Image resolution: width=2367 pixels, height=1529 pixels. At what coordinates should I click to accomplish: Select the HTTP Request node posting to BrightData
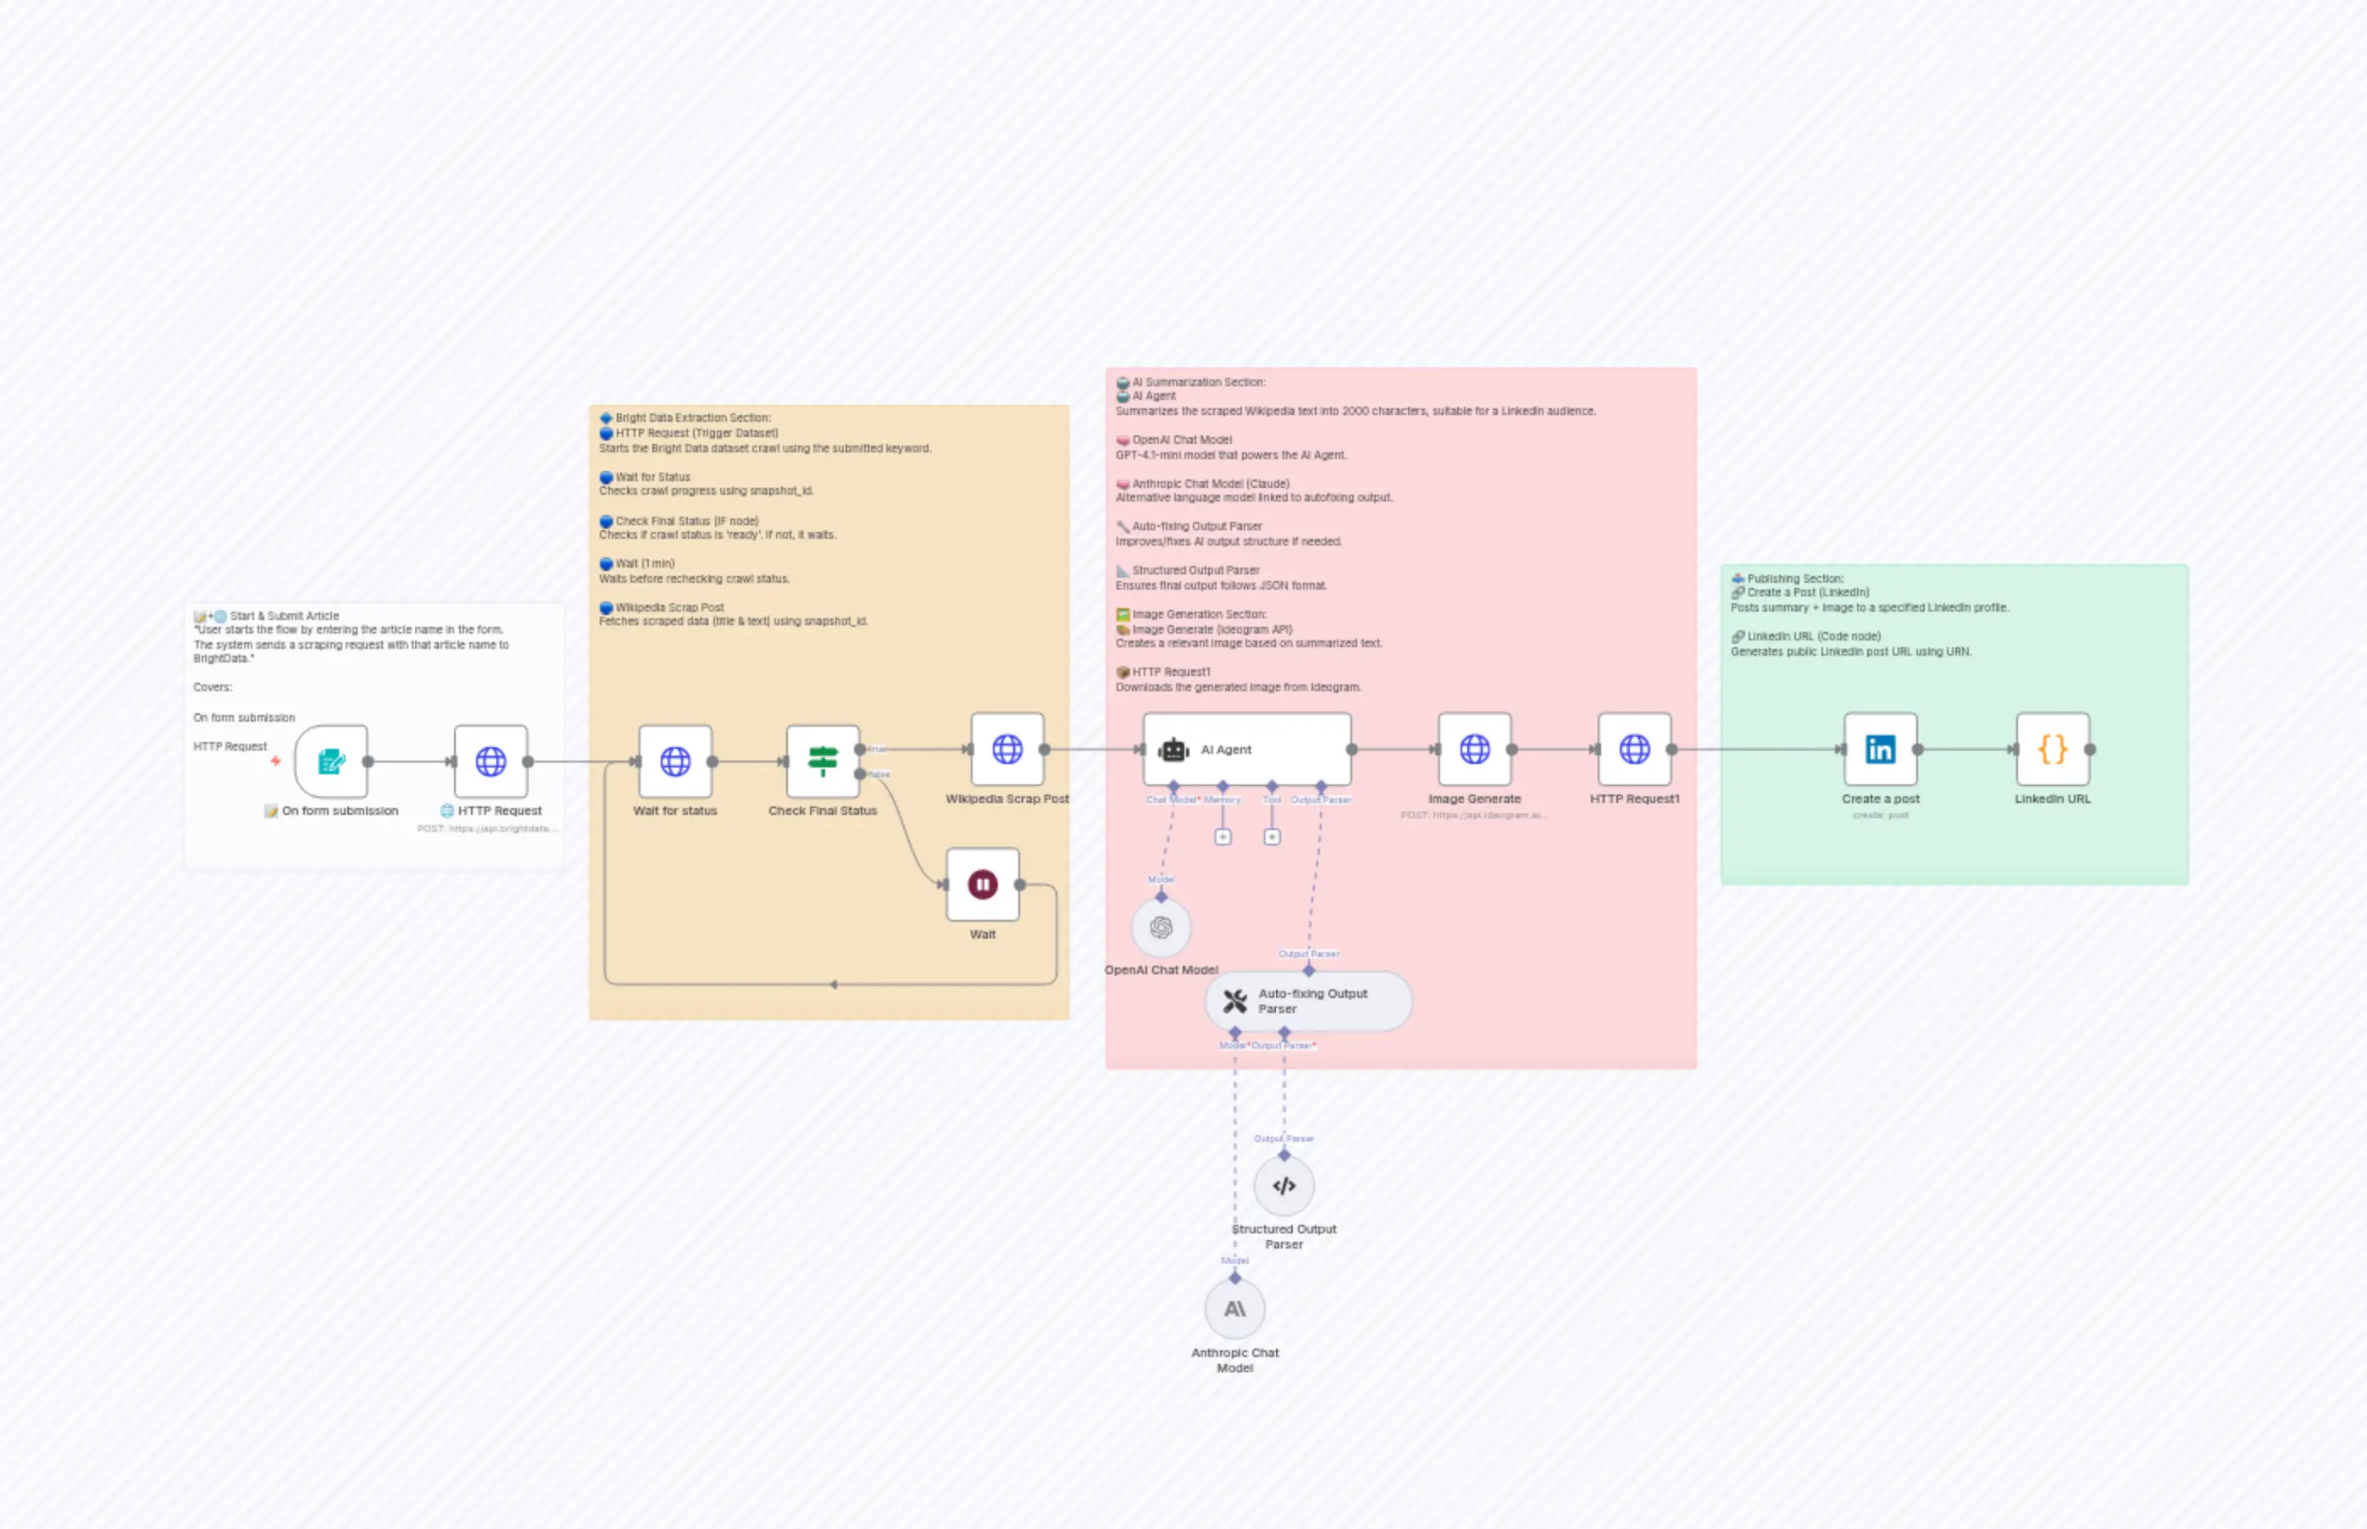pos(491,761)
